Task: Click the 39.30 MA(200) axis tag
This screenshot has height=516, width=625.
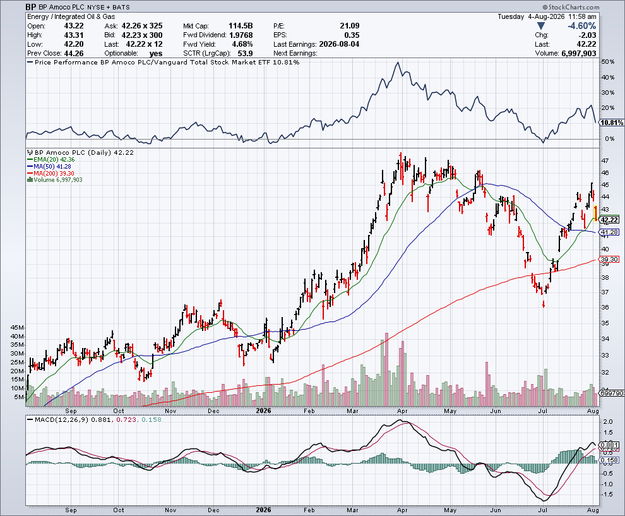Action: (609, 259)
